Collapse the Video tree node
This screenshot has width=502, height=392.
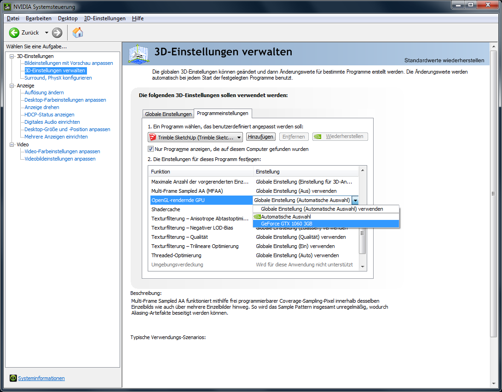coord(12,144)
